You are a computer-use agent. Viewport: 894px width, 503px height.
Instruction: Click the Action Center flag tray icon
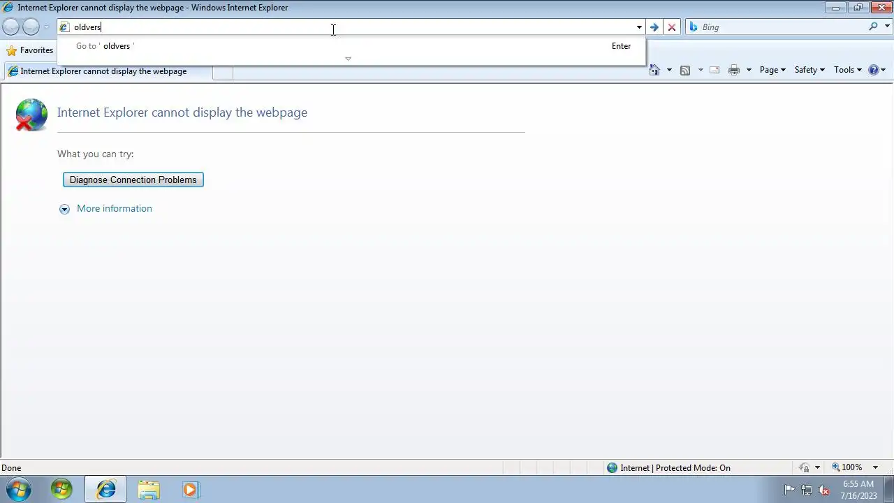click(x=789, y=490)
